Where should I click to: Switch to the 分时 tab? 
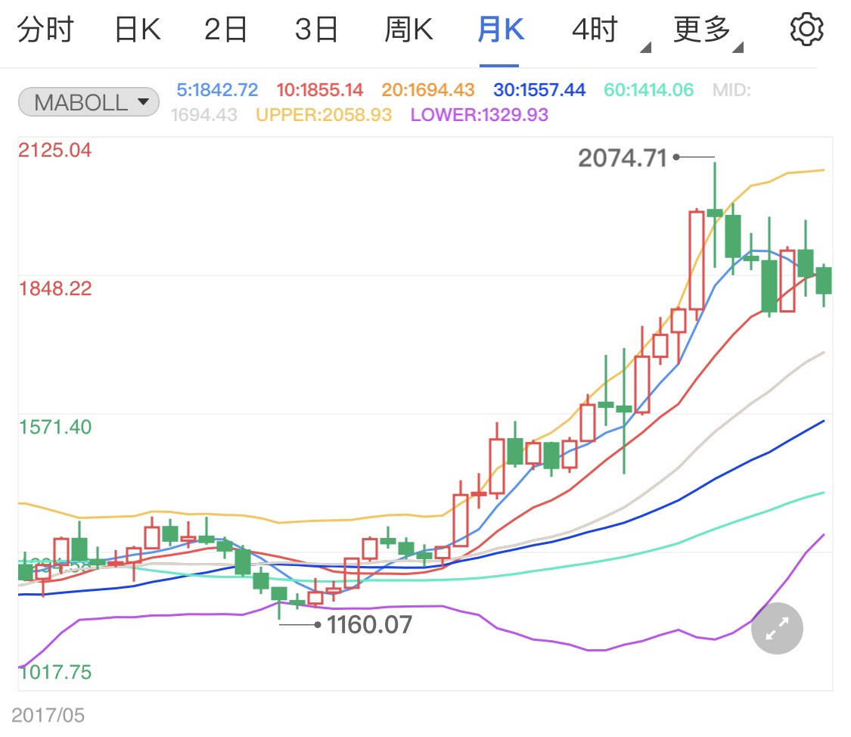(x=45, y=30)
